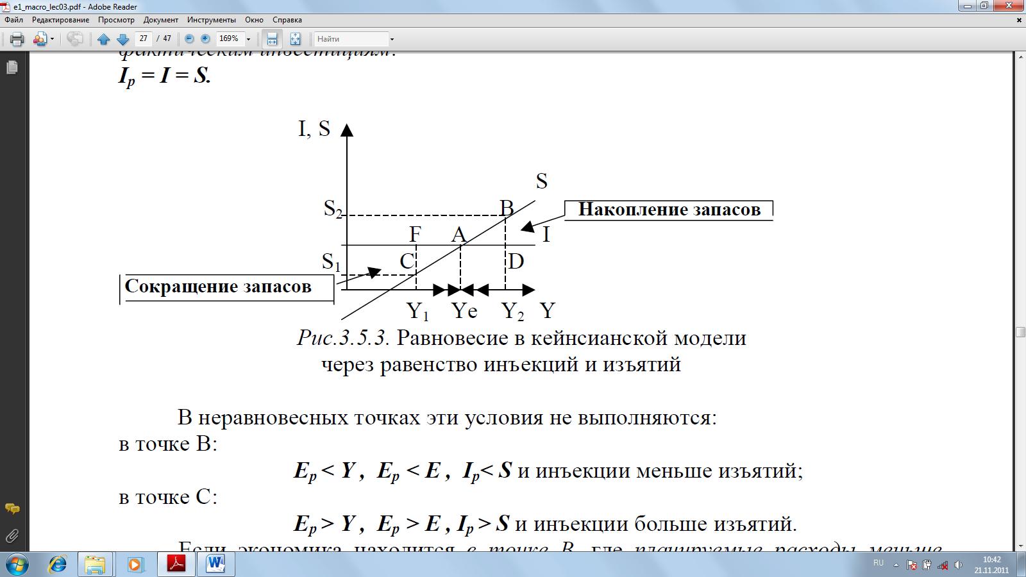Open Microsoft Word from the taskbar
This screenshot has width=1026, height=577.
point(215,564)
